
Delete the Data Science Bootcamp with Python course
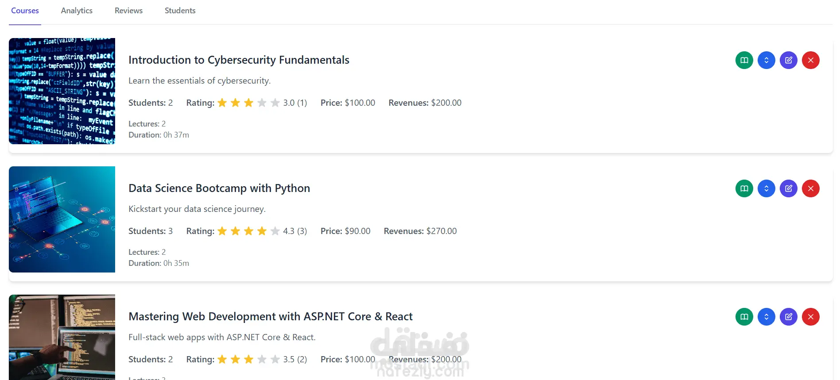pos(810,188)
